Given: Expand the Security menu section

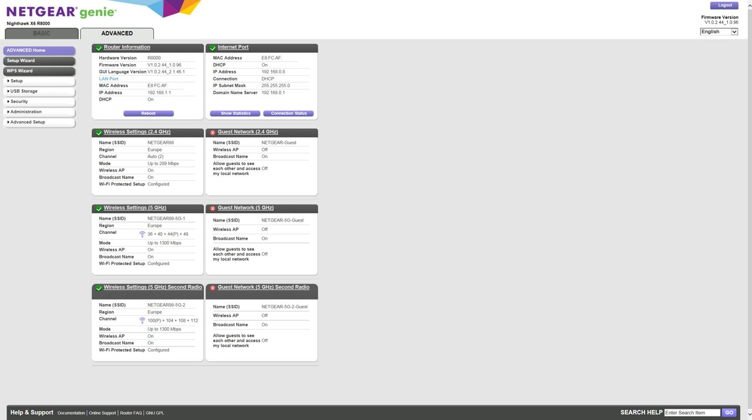Looking at the screenshot, I should 39,102.
